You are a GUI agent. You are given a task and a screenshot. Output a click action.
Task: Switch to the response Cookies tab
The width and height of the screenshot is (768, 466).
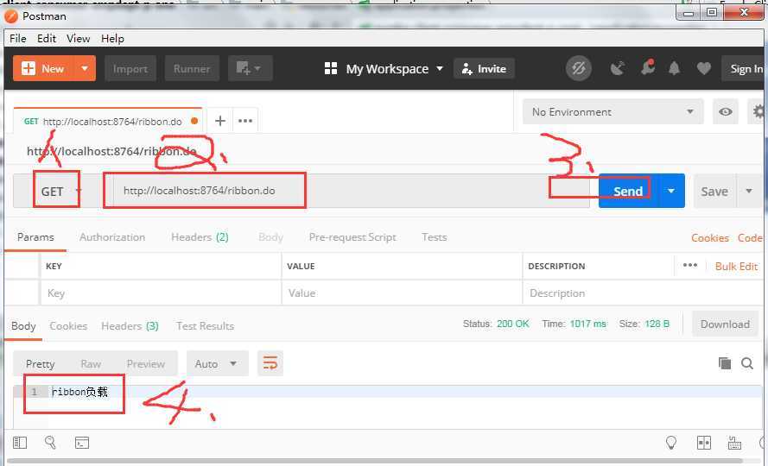coord(68,326)
